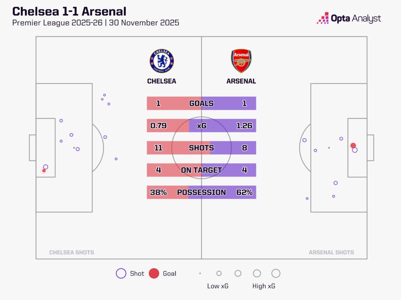
Task: Click the largest High xG legend circle
Action: (x=276, y=273)
